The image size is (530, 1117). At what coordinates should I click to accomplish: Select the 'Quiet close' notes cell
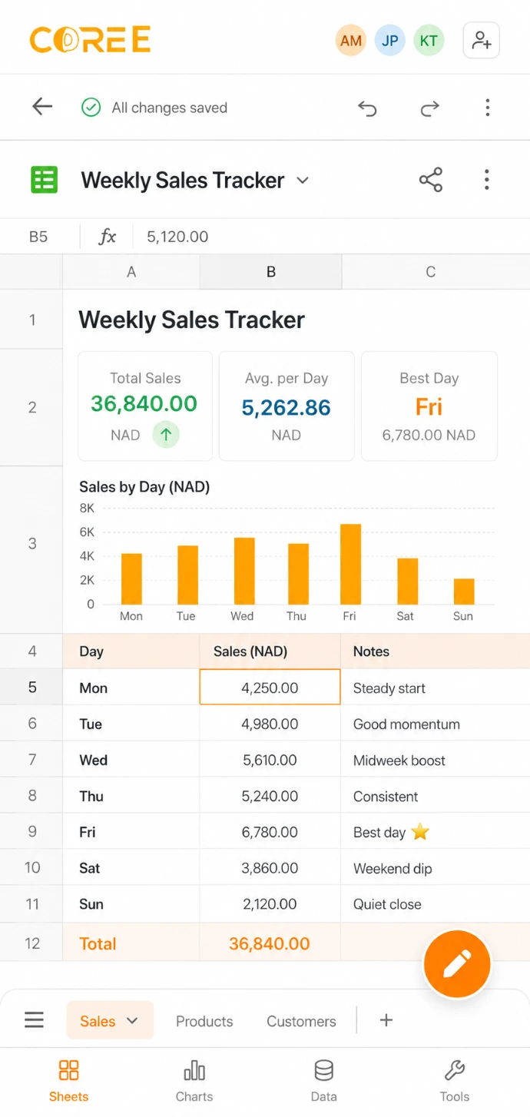point(435,904)
